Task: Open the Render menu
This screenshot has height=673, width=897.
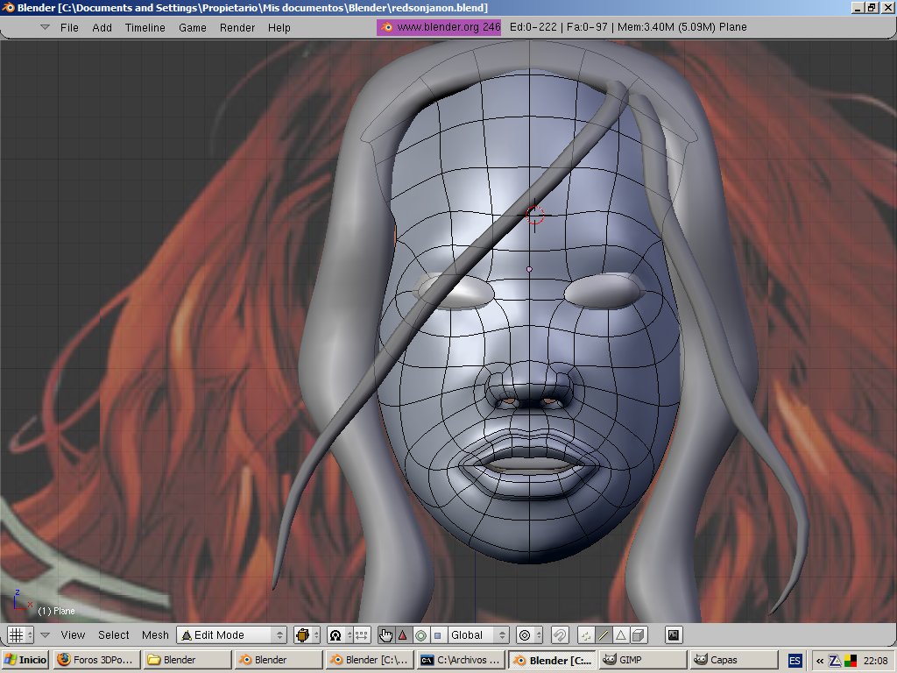Action: pyautogui.click(x=237, y=27)
